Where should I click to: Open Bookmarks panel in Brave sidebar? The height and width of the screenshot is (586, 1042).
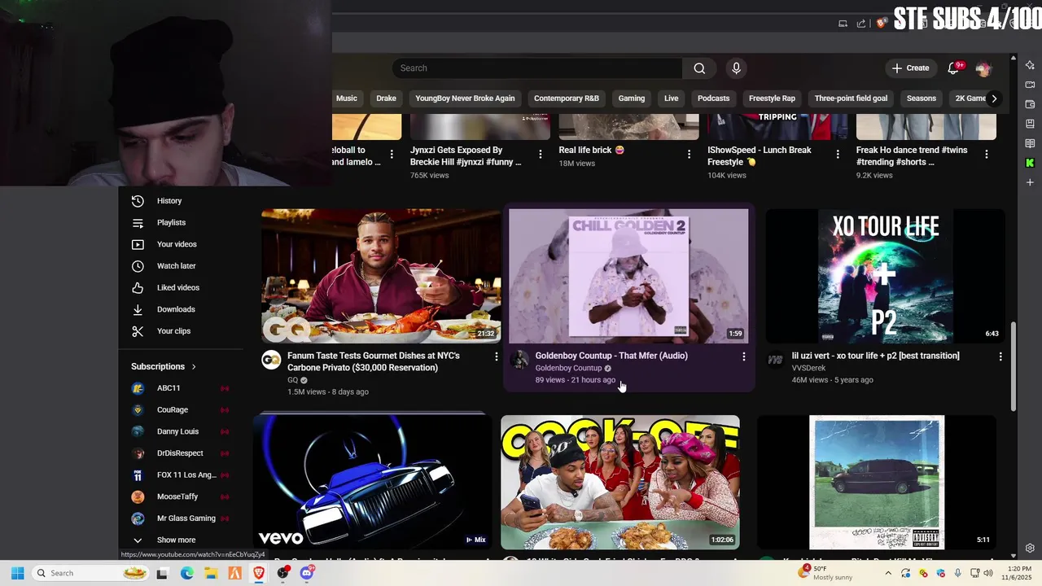[x=1030, y=124]
